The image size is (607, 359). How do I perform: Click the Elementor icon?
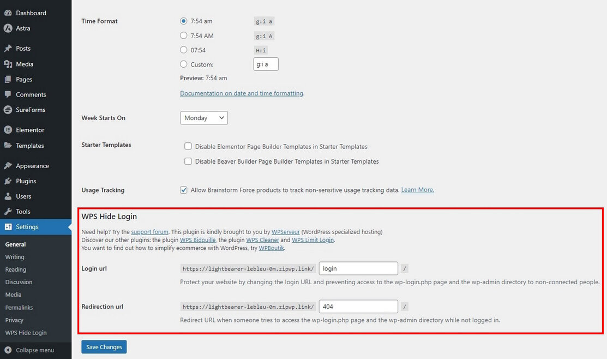8,130
